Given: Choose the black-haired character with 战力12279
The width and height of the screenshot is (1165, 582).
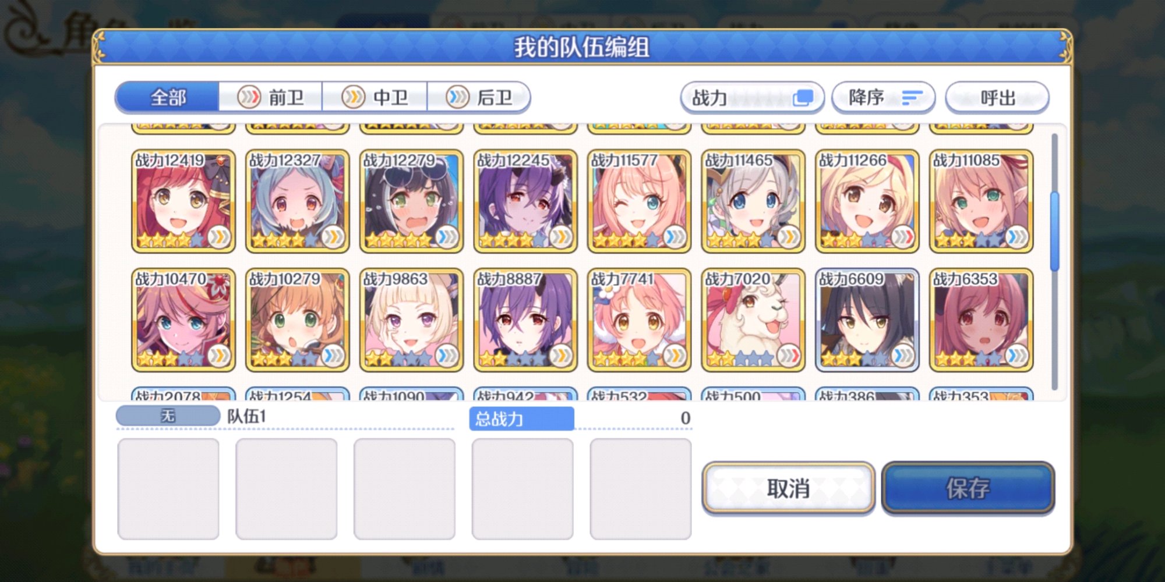Looking at the screenshot, I should [x=411, y=201].
